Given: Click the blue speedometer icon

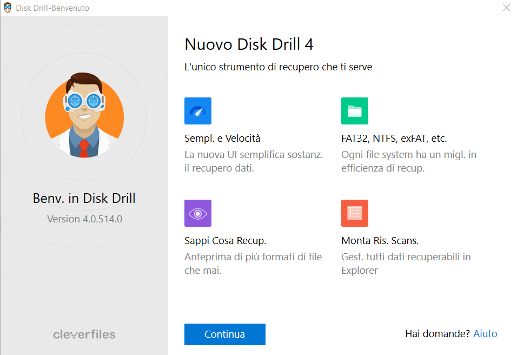Looking at the screenshot, I should pos(198,111).
